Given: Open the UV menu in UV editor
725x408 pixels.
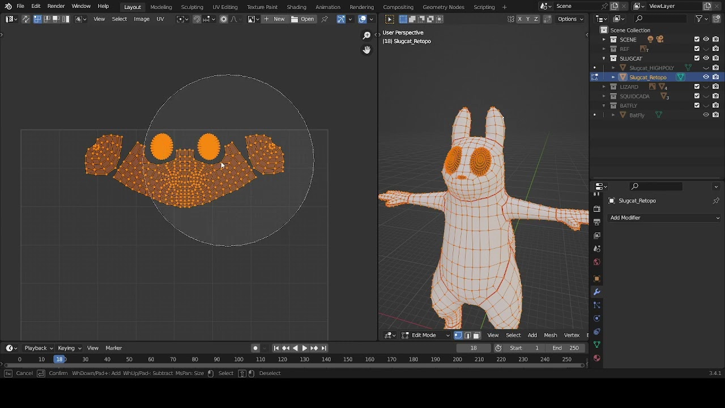Looking at the screenshot, I should [160, 19].
